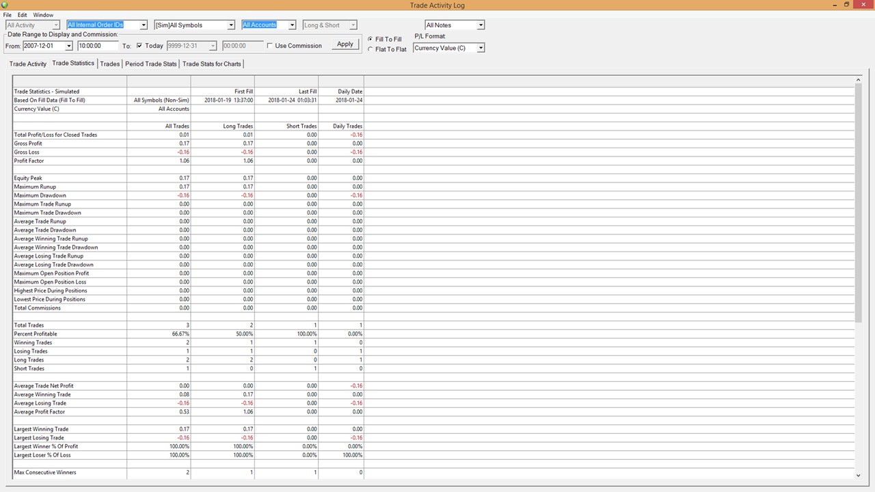Screen dimensions: 875x492
Task: Click the vertical scrollbar down arrow
Action: (x=858, y=475)
